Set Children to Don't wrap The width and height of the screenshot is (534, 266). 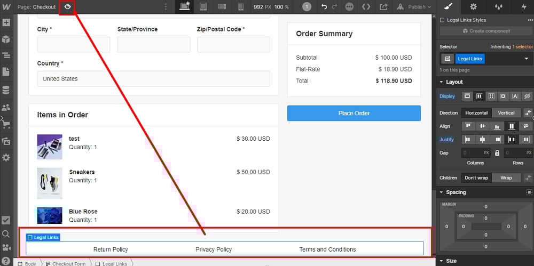click(476, 178)
